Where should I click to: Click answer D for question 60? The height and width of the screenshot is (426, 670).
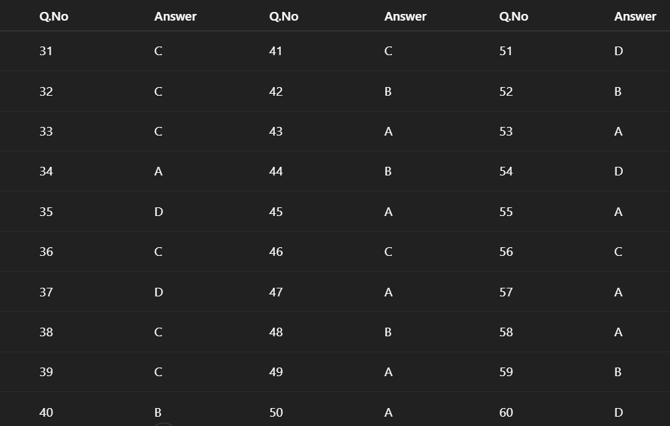point(618,413)
